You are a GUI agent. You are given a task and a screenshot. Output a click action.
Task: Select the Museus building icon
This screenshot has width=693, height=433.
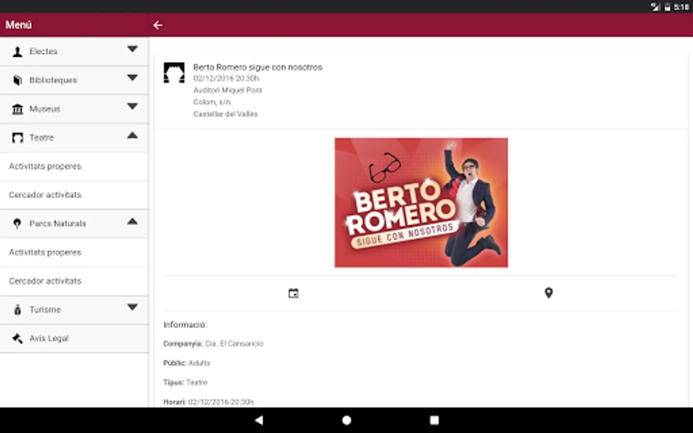[17, 109]
